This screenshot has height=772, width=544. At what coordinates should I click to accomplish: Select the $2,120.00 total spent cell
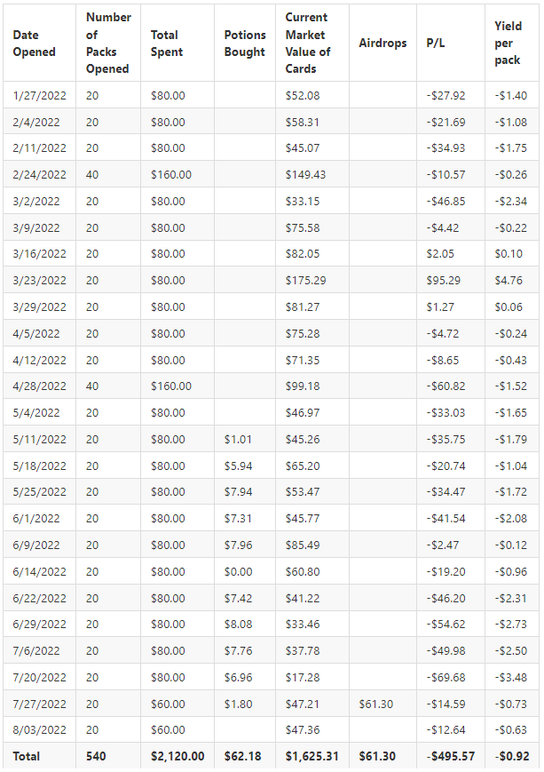[177, 757]
